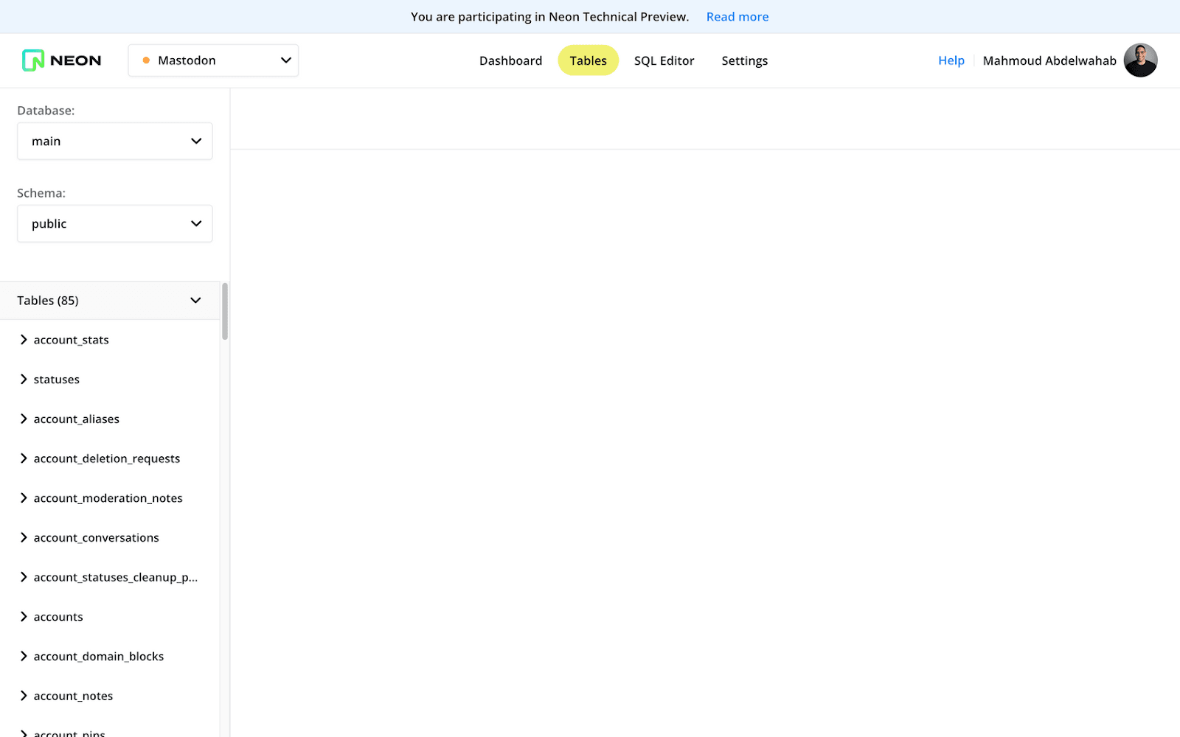Select the highlighted Tables tab
Screen dimensions: 1180x737
tap(588, 60)
